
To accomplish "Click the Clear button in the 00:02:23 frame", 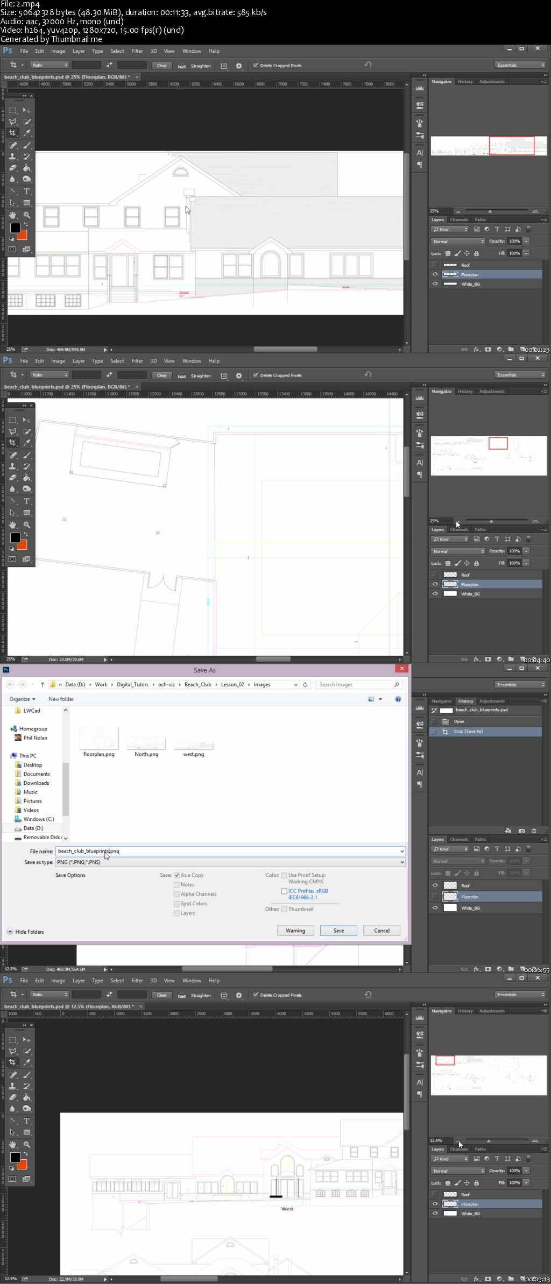I will [161, 66].
